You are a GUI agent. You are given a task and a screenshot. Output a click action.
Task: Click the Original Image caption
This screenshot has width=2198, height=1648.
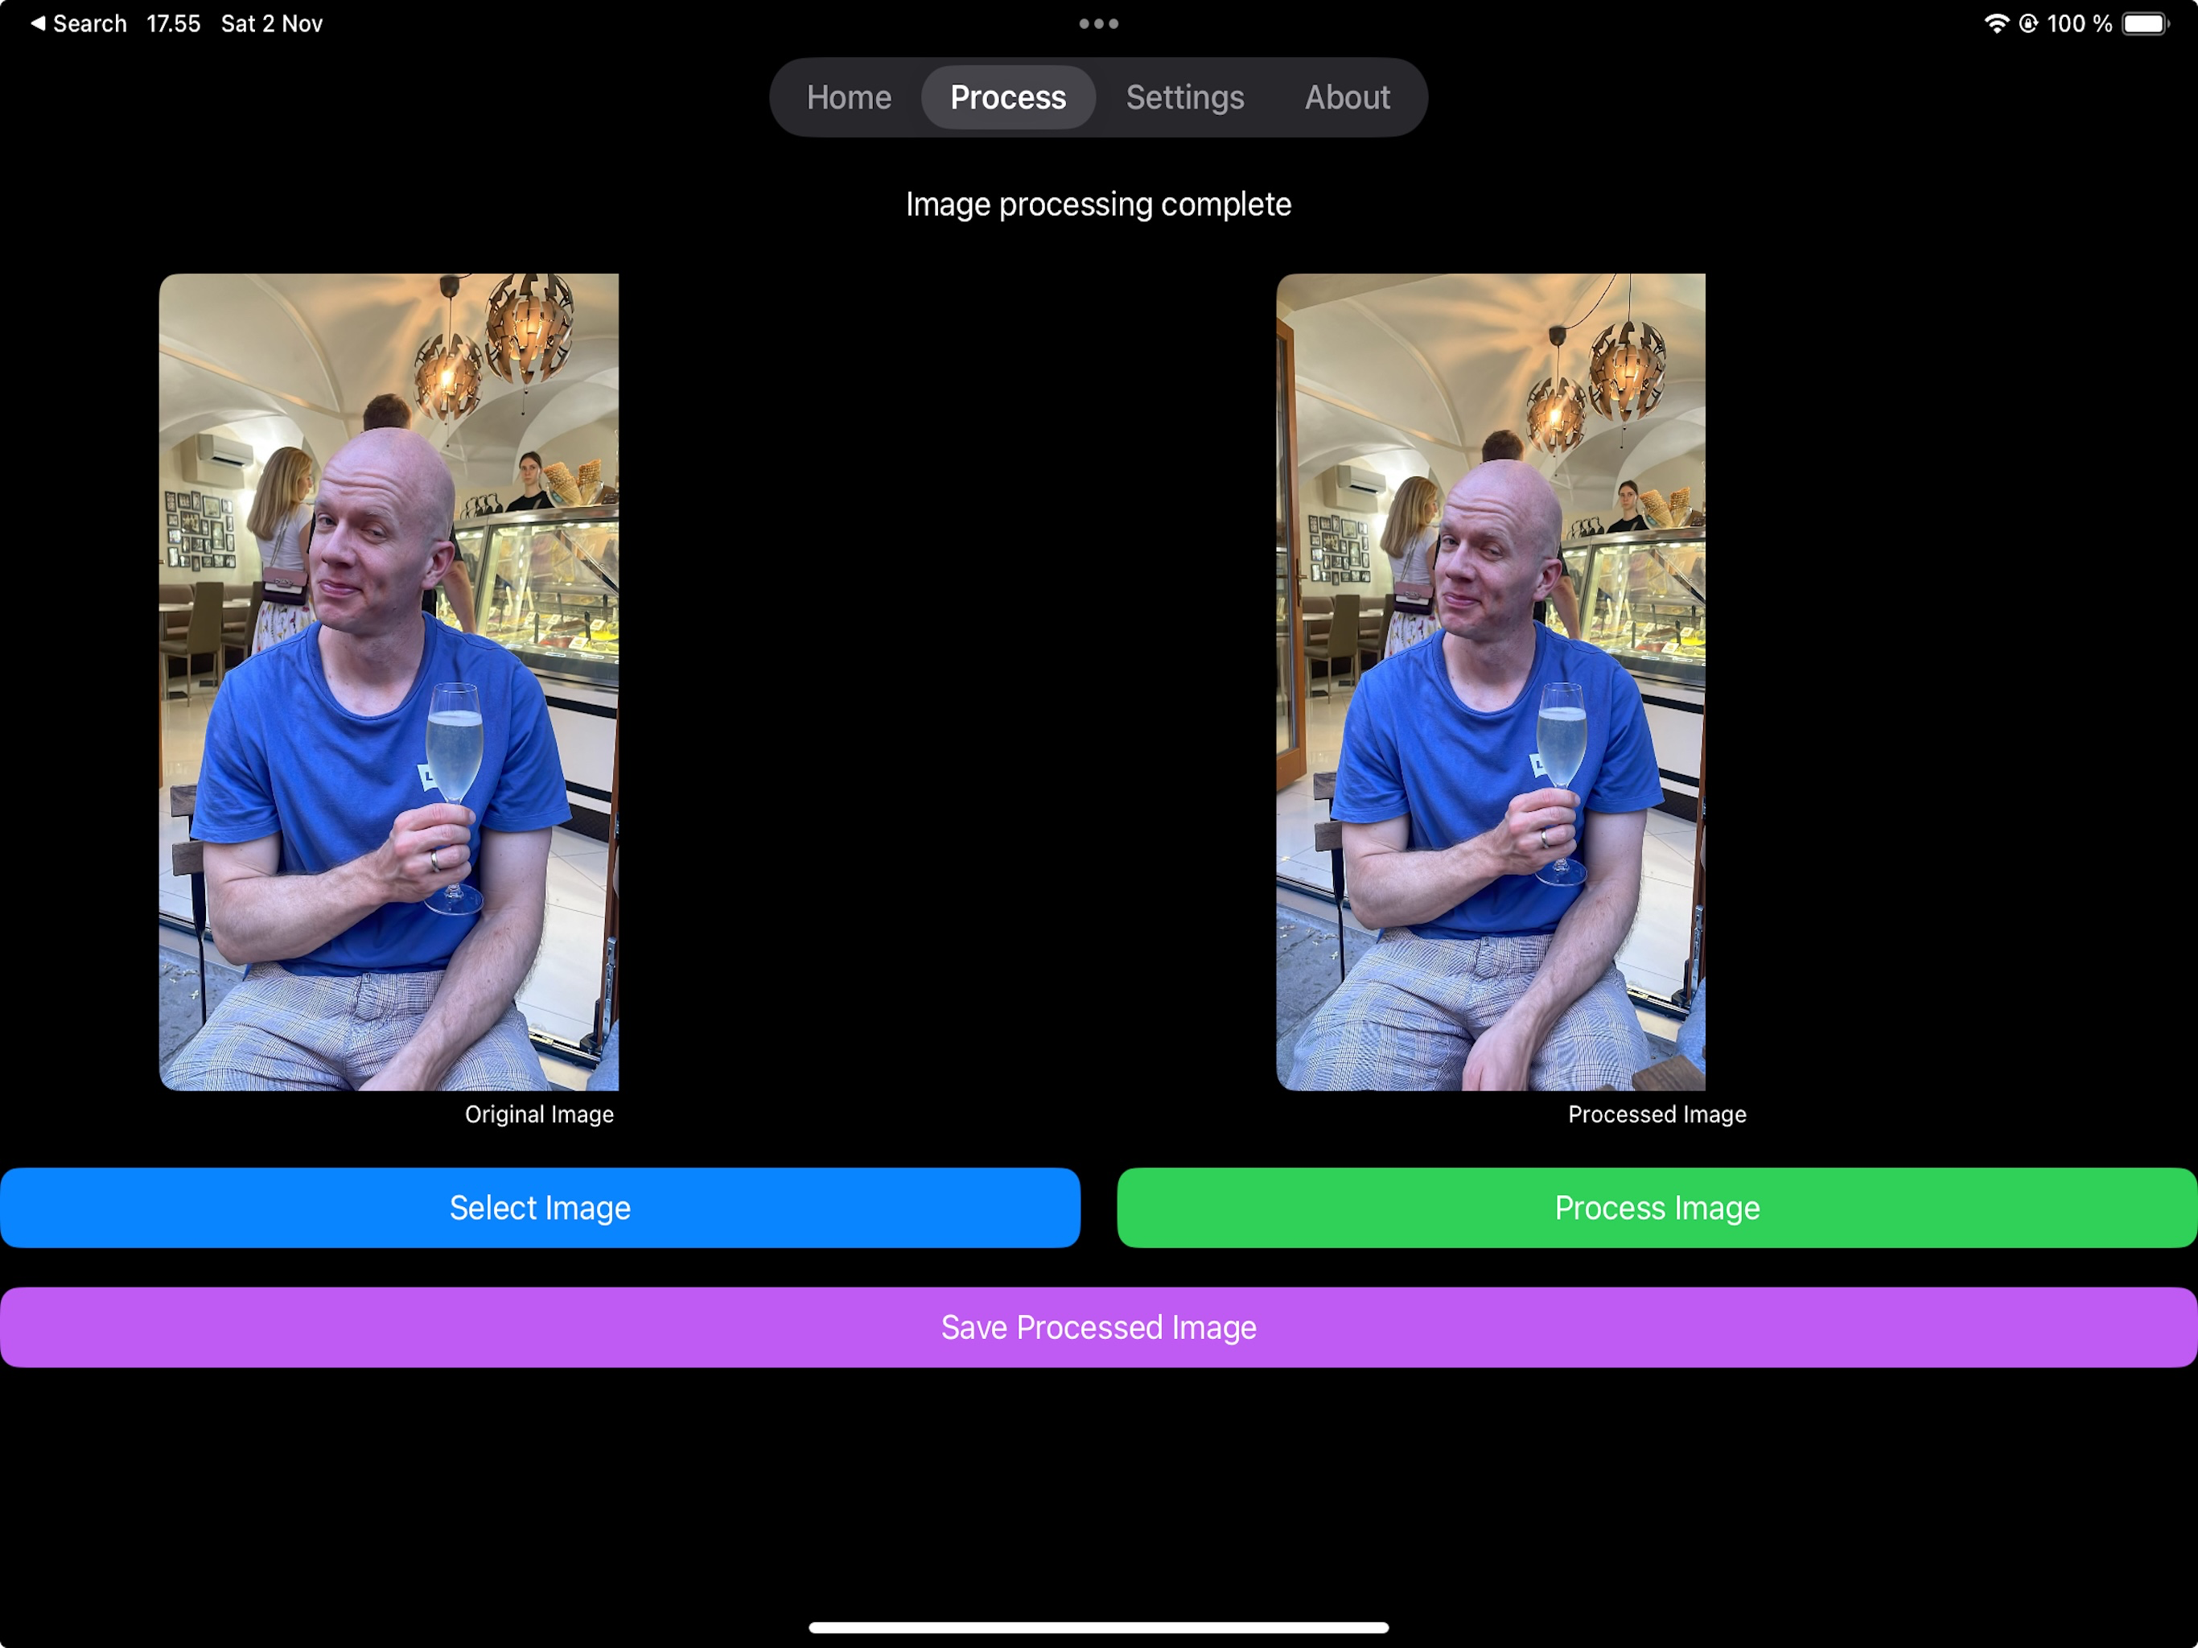click(540, 1114)
